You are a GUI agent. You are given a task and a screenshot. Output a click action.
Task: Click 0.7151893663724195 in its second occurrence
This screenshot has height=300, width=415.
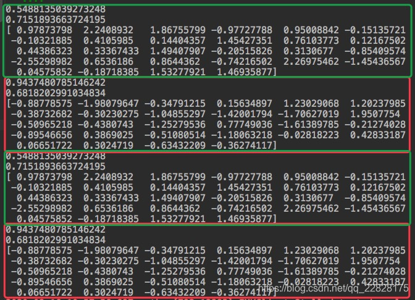pyautogui.click(x=56, y=167)
